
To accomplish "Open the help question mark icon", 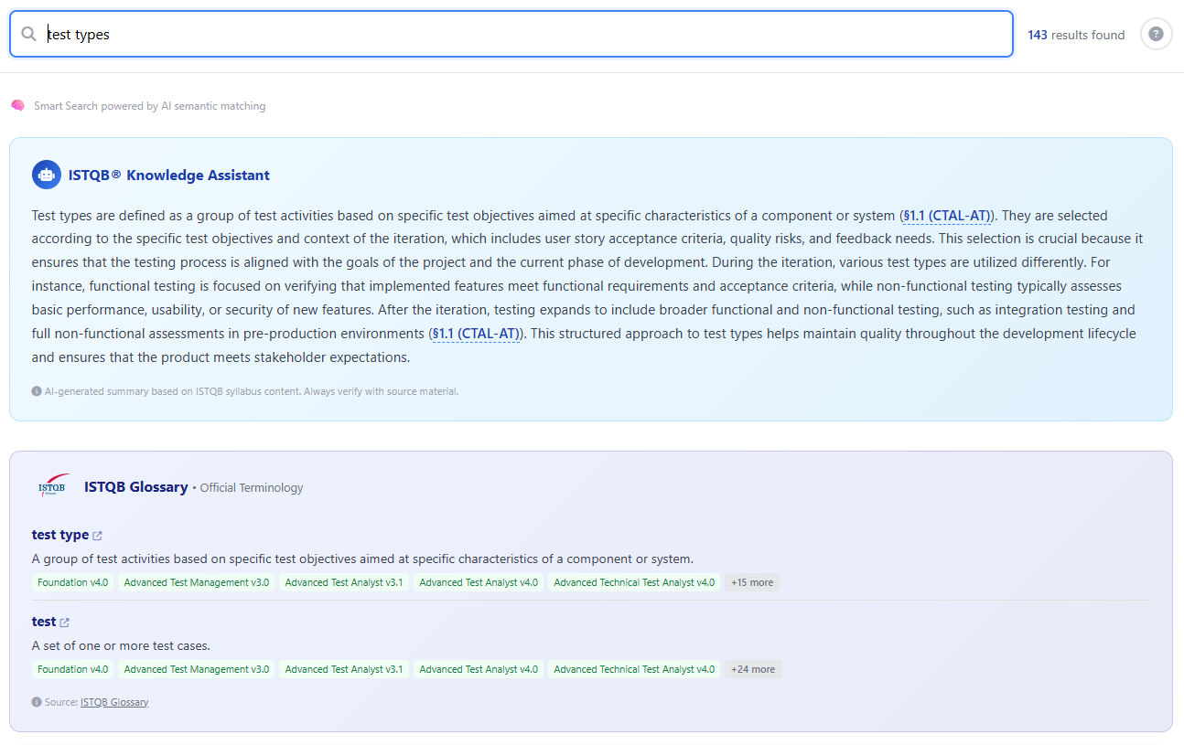I will tap(1156, 34).
